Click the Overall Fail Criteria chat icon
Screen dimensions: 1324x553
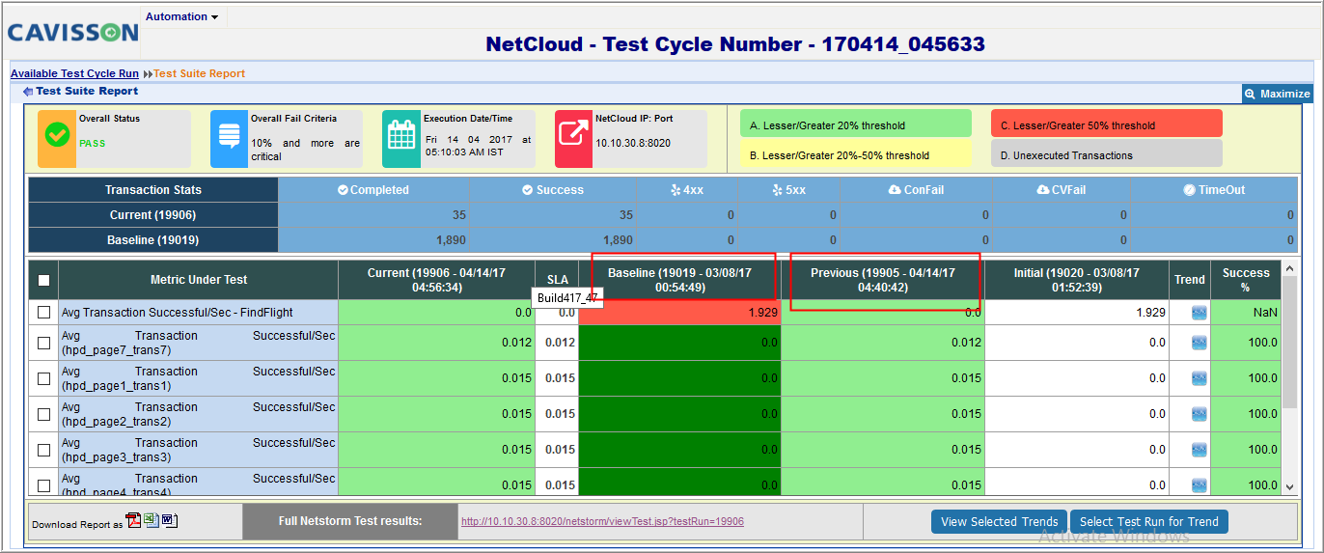coord(229,136)
